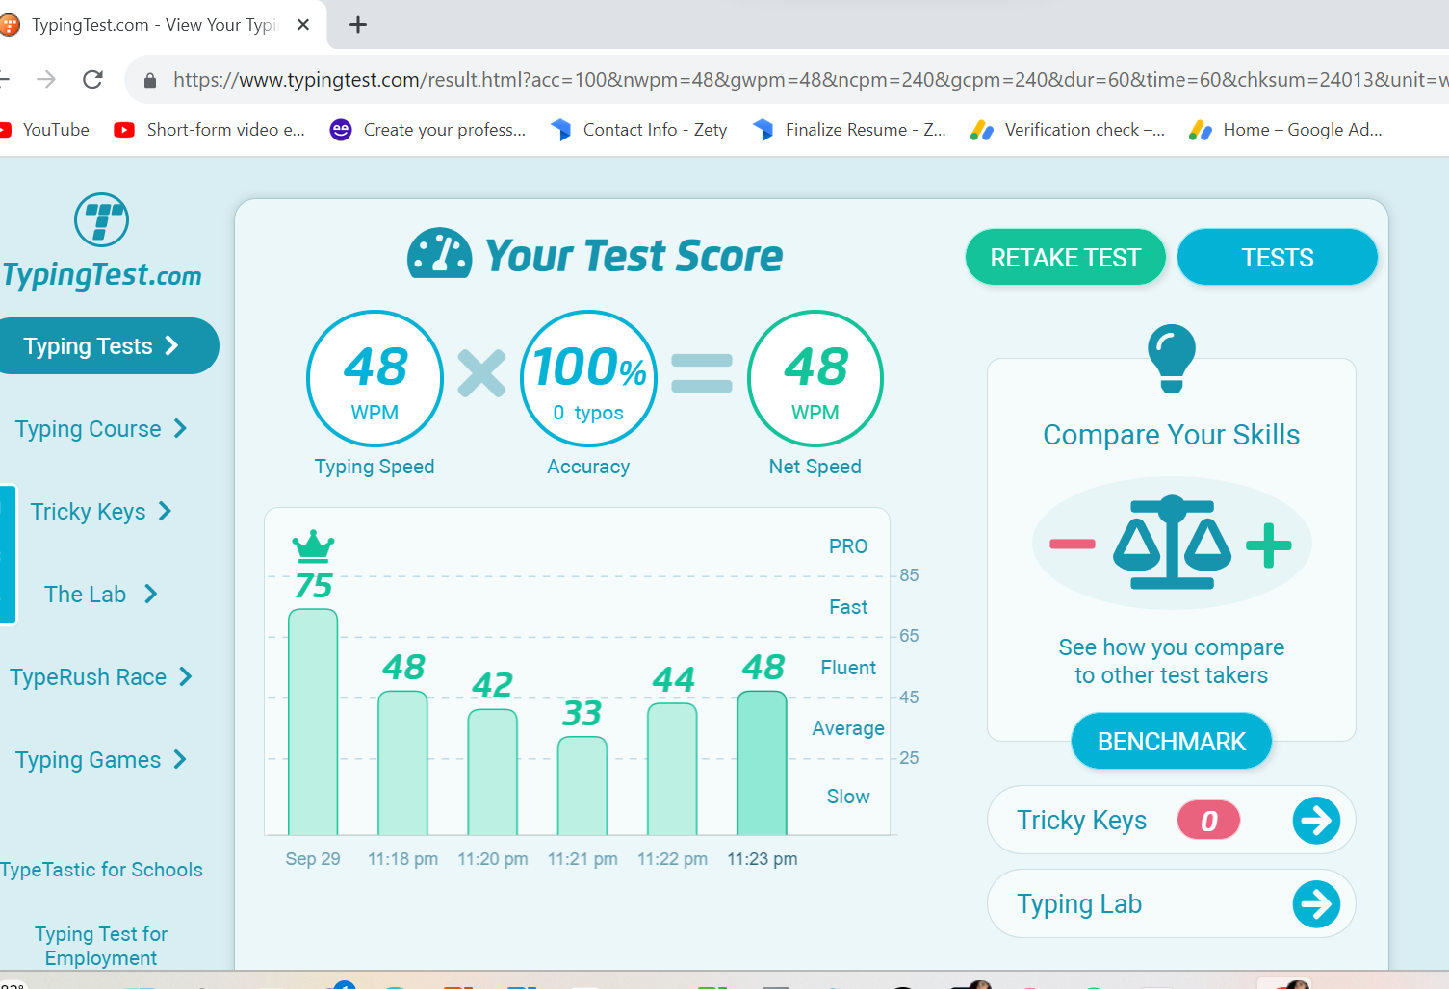Viewport: 1449px width, 989px height.
Task: Click the 11:21 pm result bar
Action: tap(582, 786)
